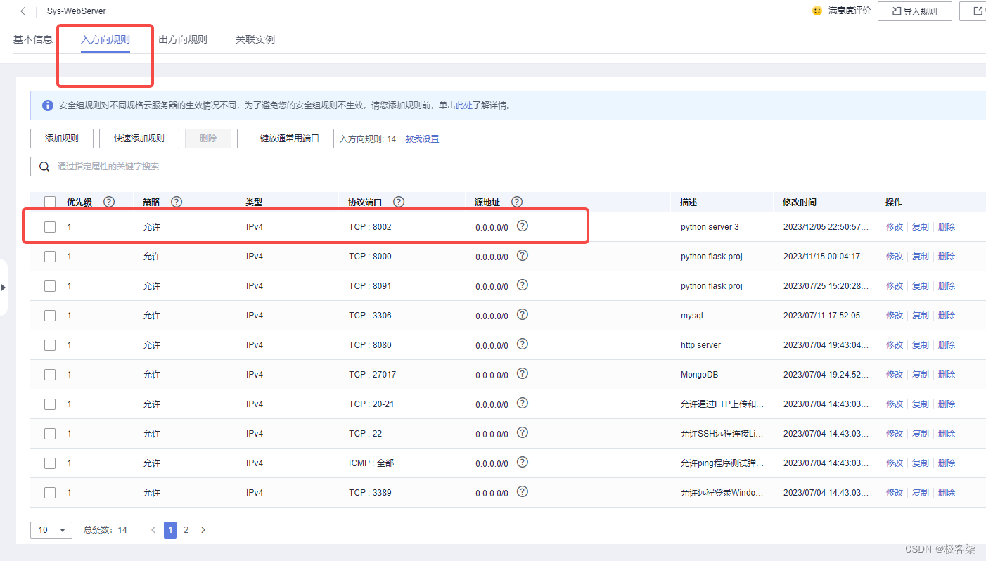The width and height of the screenshot is (986, 561).
Task: Click the disabled 删除 button in toolbar
Action: tap(208, 138)
